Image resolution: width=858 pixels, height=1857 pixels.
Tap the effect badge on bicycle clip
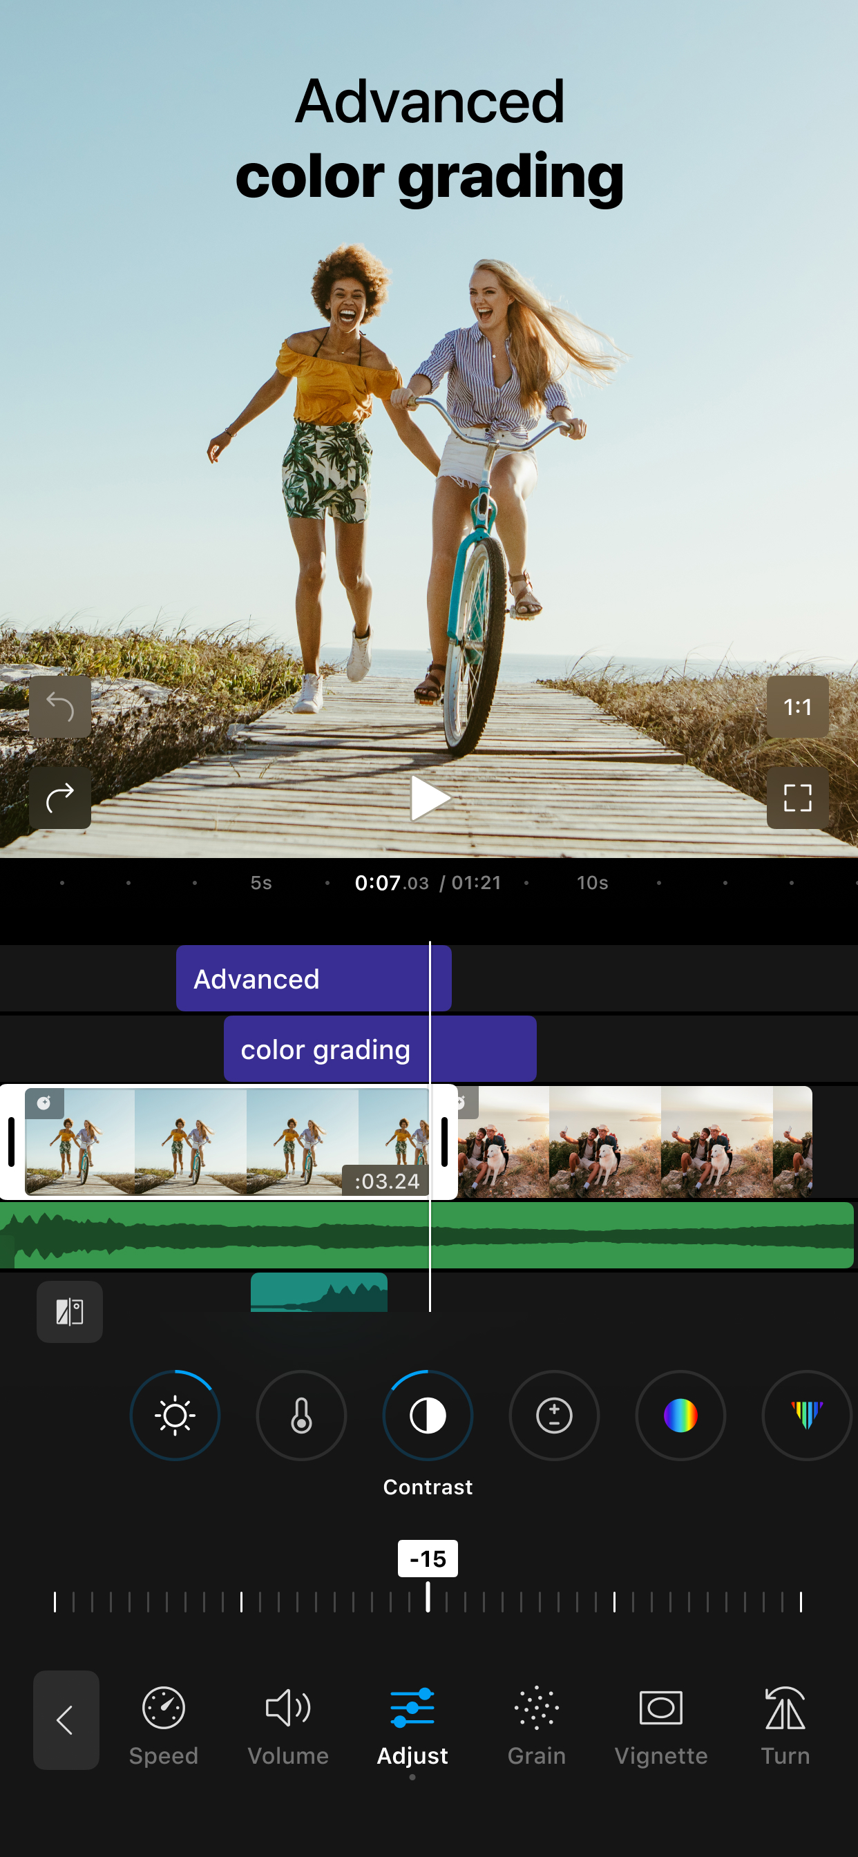(44, 1103)
